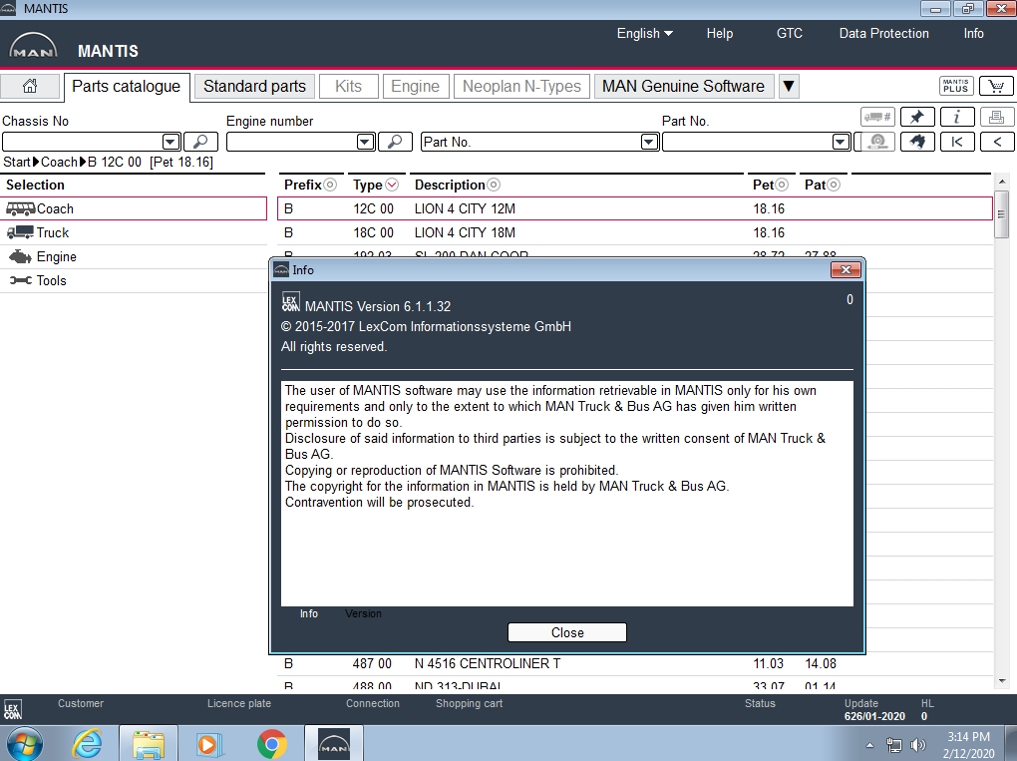1017x761 pixels.
Task: Jump to first with the |< button
Action: [957, 142]
